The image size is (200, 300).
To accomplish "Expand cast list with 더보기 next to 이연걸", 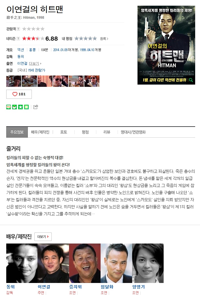I will pos(35,63).
